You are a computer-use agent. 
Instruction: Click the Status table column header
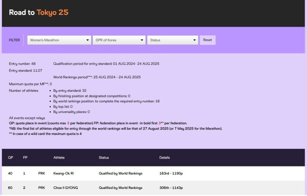tap(104, 158)
